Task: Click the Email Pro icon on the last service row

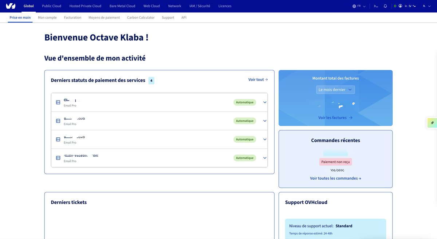Action: (x=58, y=158)
